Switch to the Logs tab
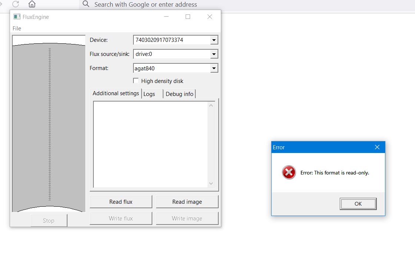This screenshot has height=263, width=415. pyautogui.click(x=152, y=94)
